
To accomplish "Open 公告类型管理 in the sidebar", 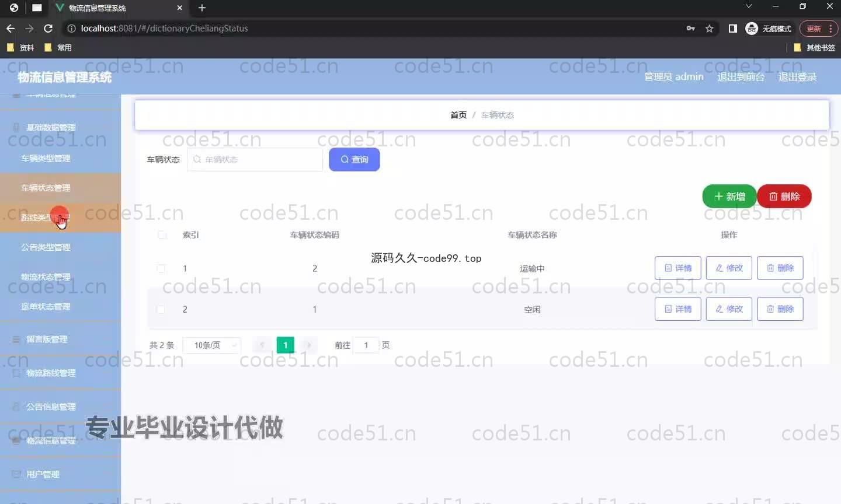I will pos(60,247).
